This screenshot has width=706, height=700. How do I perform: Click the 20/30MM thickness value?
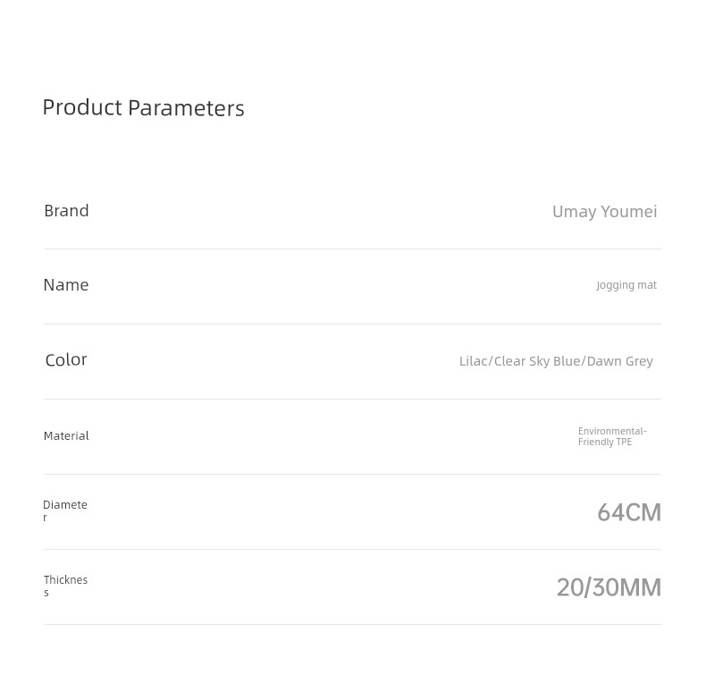(x=609, y=588)
